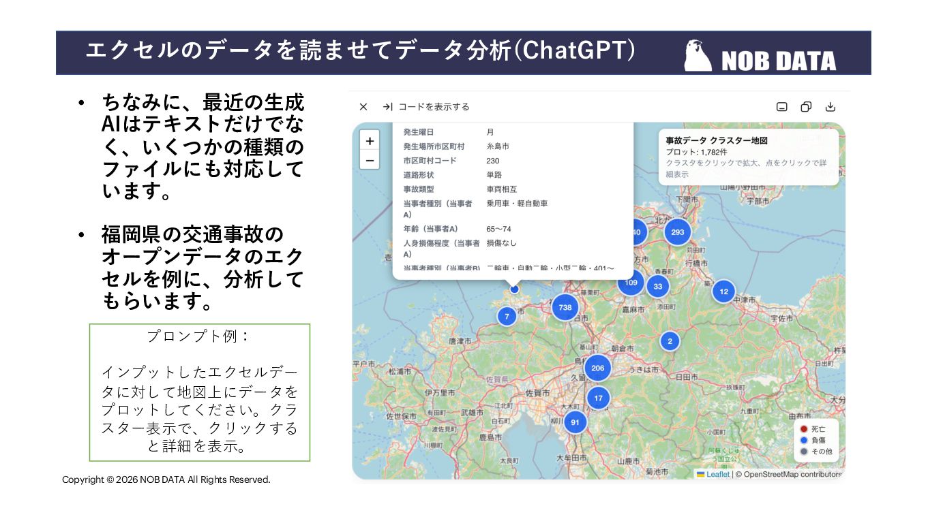Open the cluster labeled 17
Viewport: 928px width, 521px height.
pyautogui.click(x=598, y=398)
